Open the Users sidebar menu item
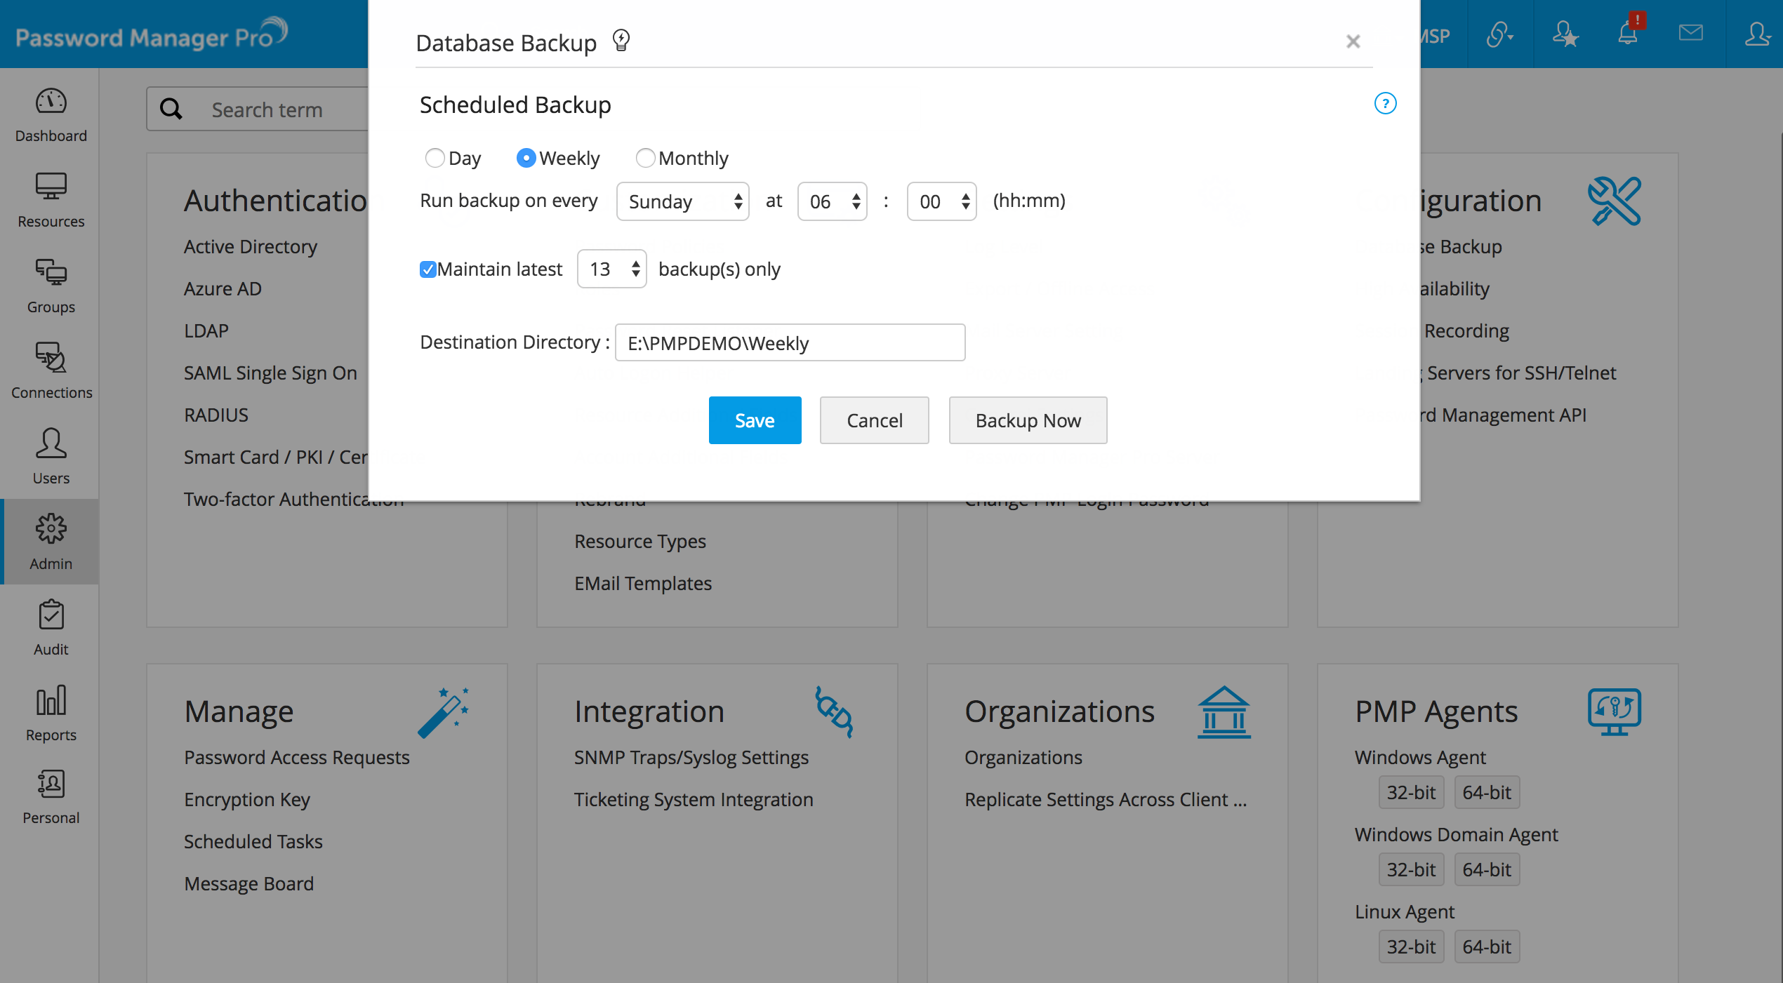Image resolution: width=1783 pixels, height=983 pixels. click(x=51, y=457)
